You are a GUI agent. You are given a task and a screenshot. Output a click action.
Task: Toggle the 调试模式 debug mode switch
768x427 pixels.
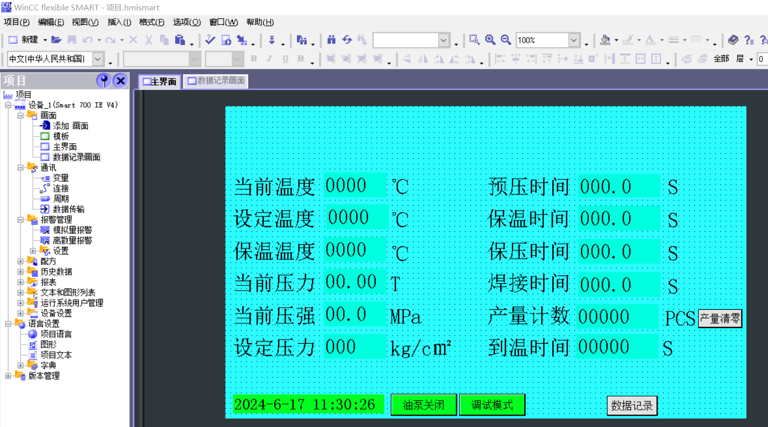[492, 405]
